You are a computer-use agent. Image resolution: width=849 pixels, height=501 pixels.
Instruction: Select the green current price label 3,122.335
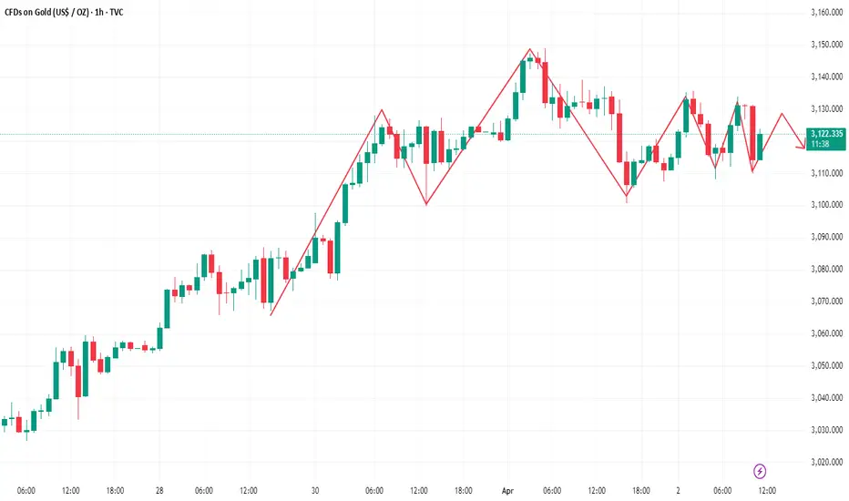click(x=827, y=133)
